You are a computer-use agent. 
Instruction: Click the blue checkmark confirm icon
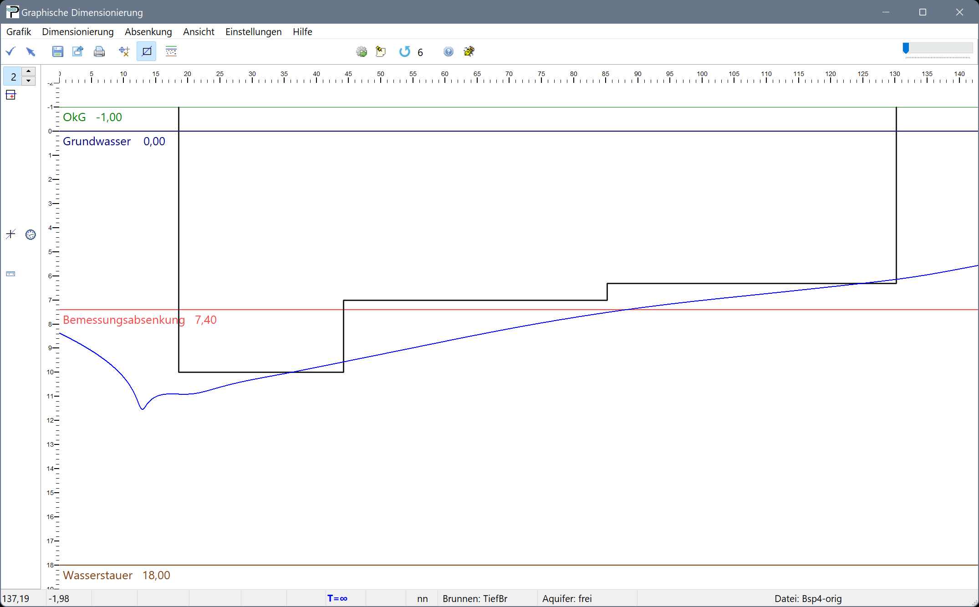click(10, 51)
